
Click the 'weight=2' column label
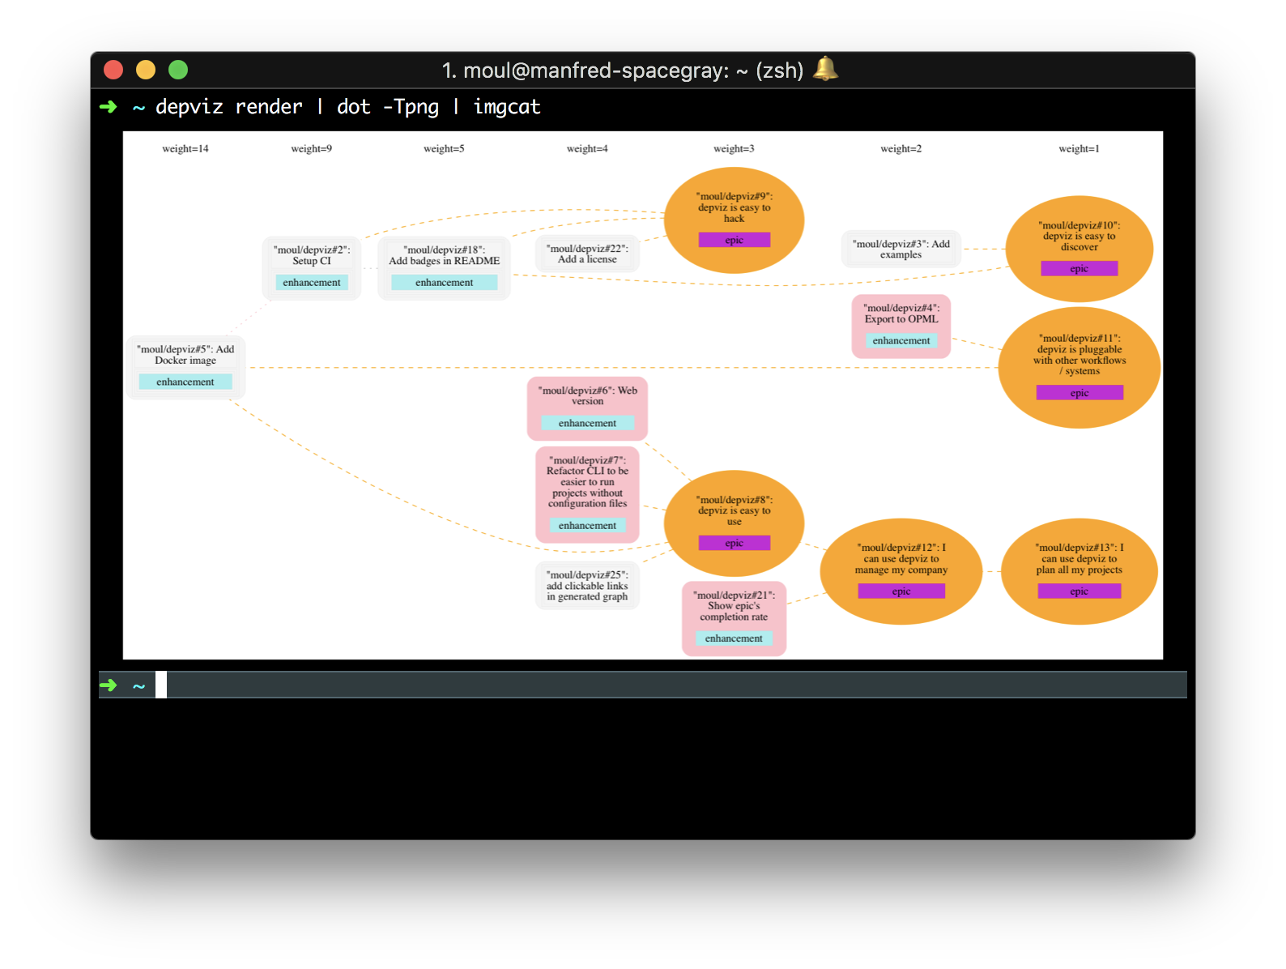(x=901, y=149)
